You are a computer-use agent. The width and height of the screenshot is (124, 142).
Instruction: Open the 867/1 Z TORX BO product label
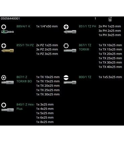pyautogui.click(x=24, y=79)
